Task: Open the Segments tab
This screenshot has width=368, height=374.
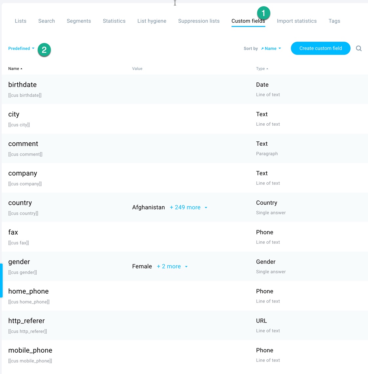Action: click(79, 21)
